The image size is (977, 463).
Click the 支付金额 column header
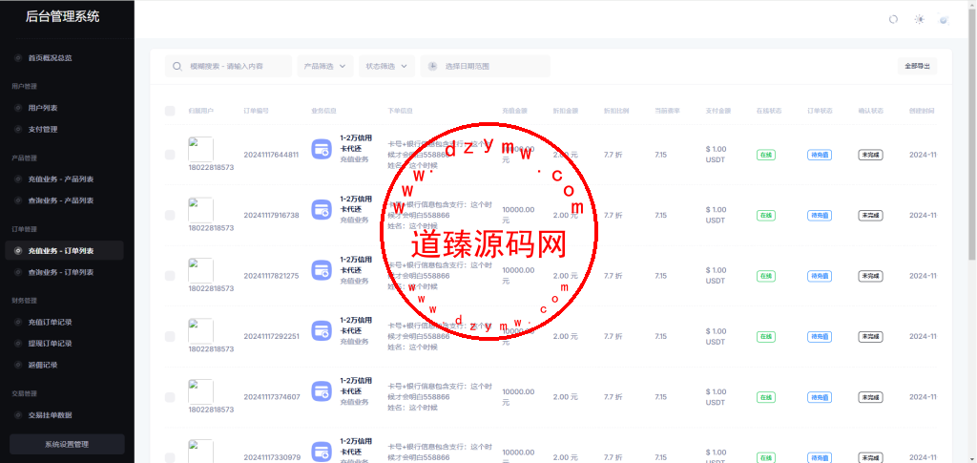(x=718, y=111)
